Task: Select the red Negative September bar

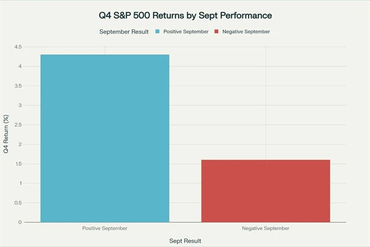Action: (265, 191)
